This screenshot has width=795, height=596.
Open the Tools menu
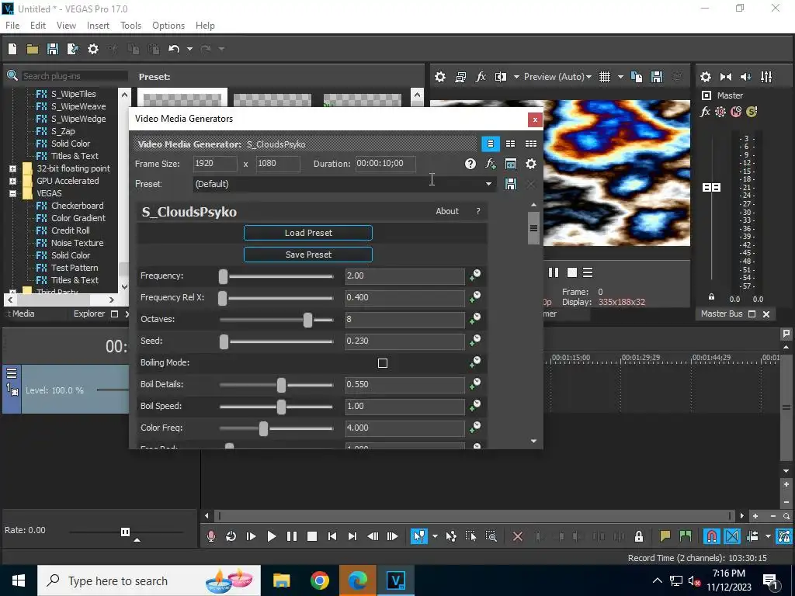point(130,26)
